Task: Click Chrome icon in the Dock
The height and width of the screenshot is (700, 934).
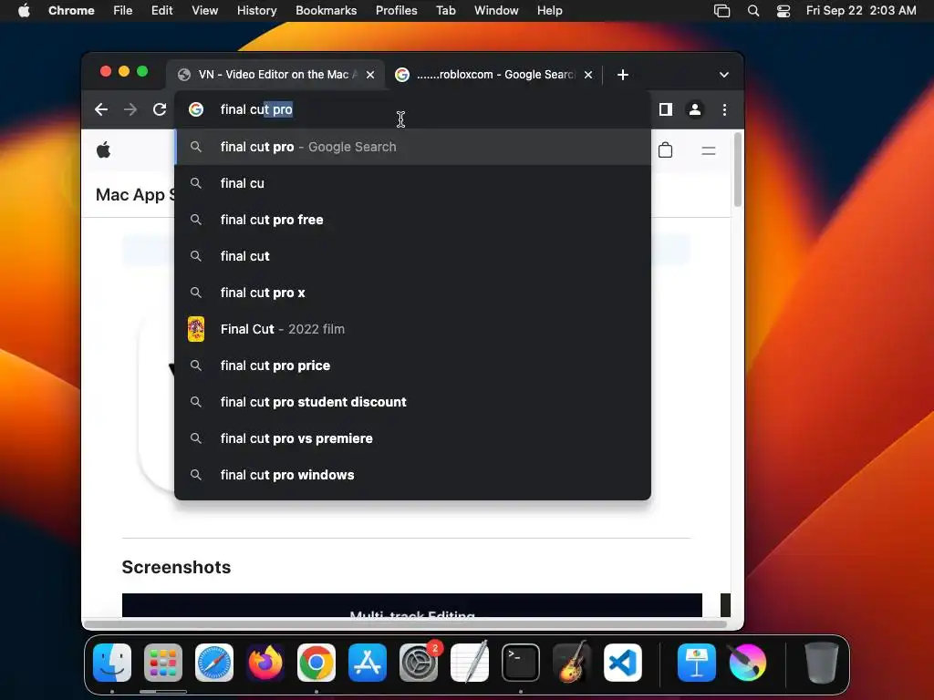Action: click(317, 663)
